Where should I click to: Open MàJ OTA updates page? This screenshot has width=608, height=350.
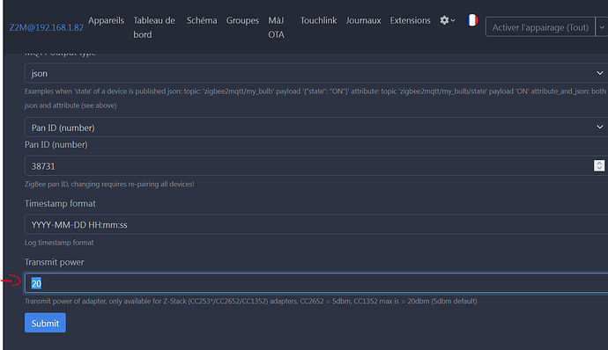276,27
